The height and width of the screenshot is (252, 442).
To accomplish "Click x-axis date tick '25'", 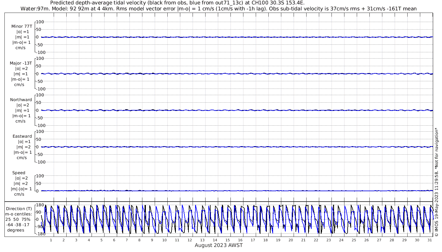I will coord(354,240).
